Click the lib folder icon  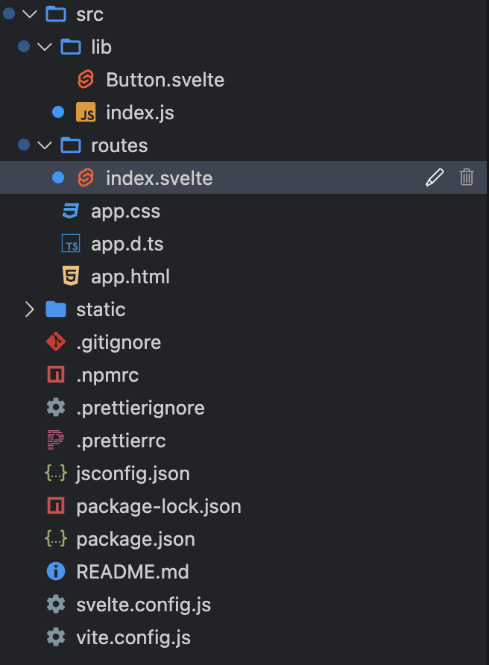(71, 47)
